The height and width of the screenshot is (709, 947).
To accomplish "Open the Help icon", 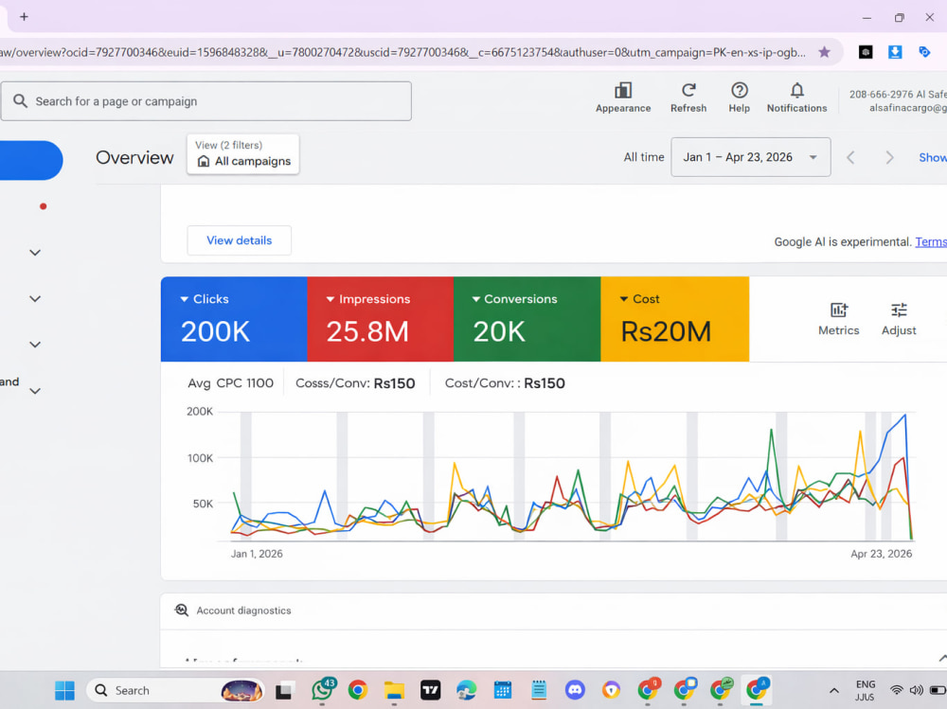I will pyautogui.click(x=740, y=91).
